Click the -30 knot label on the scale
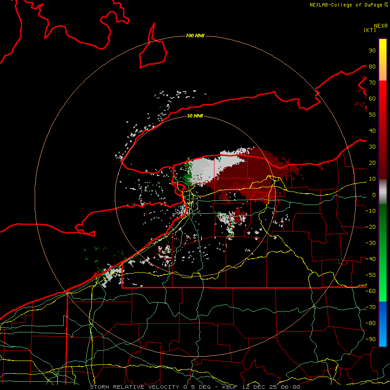 (370, 243)
